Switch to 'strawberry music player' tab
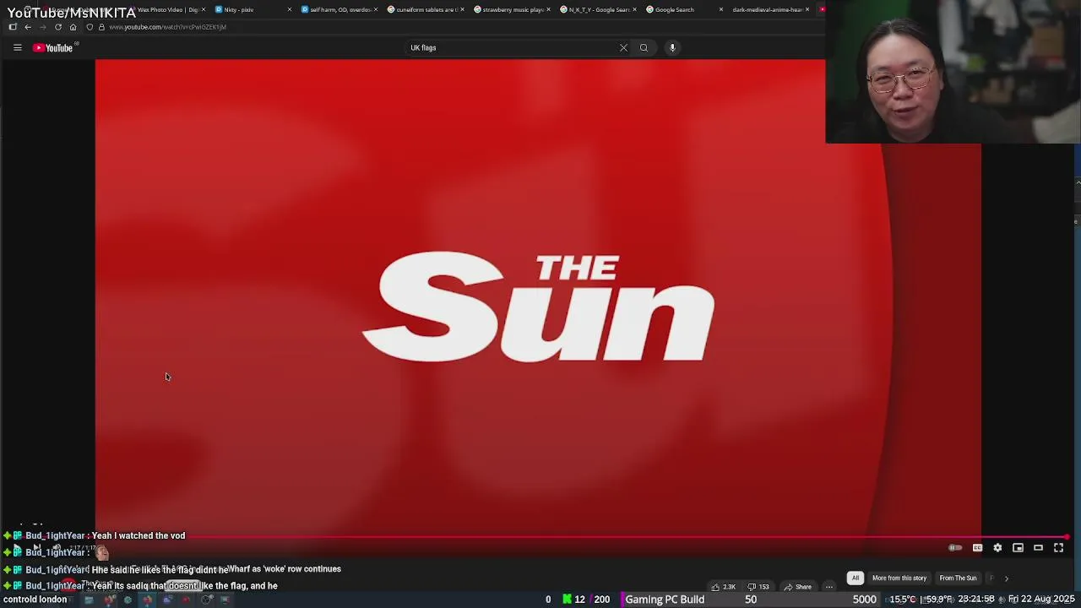The image size is (1081, 608). coord(512,9)
